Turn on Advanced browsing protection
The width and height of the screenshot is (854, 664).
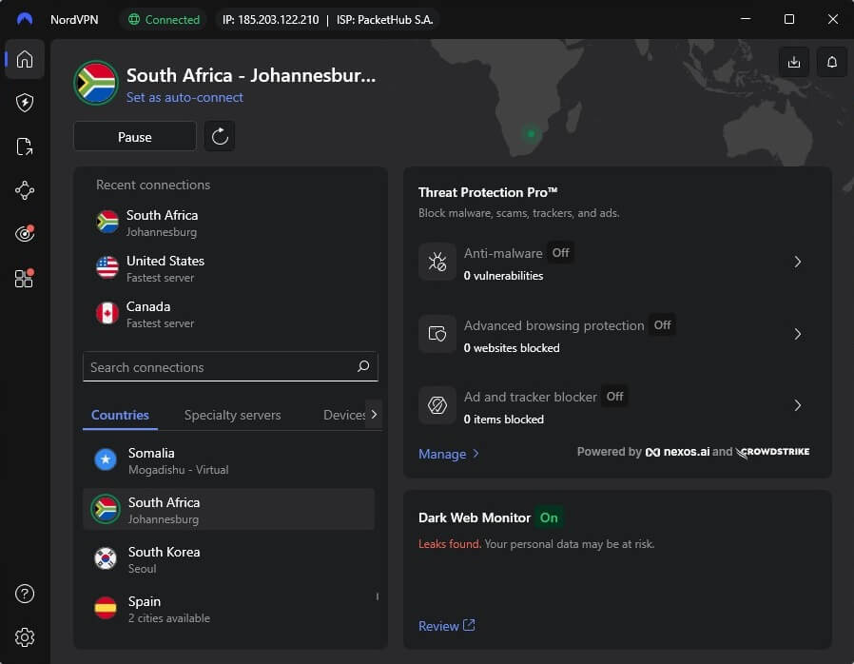tap(662, 325)
